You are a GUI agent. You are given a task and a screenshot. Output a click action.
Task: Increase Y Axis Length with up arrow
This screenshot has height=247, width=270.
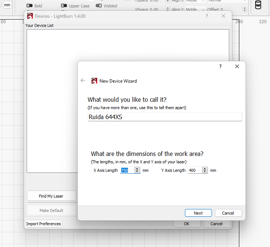205,169
